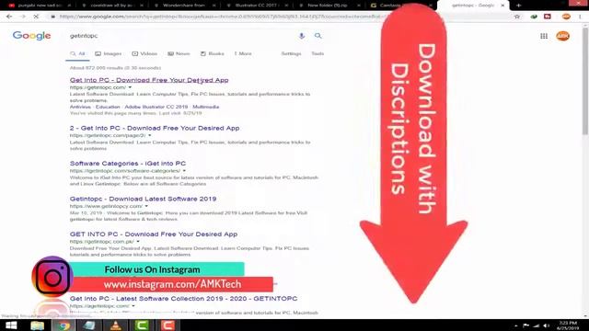Click the Education sitelink
Image resolution: width=589 pixels, height=331 pixels.
coord(108,107)
